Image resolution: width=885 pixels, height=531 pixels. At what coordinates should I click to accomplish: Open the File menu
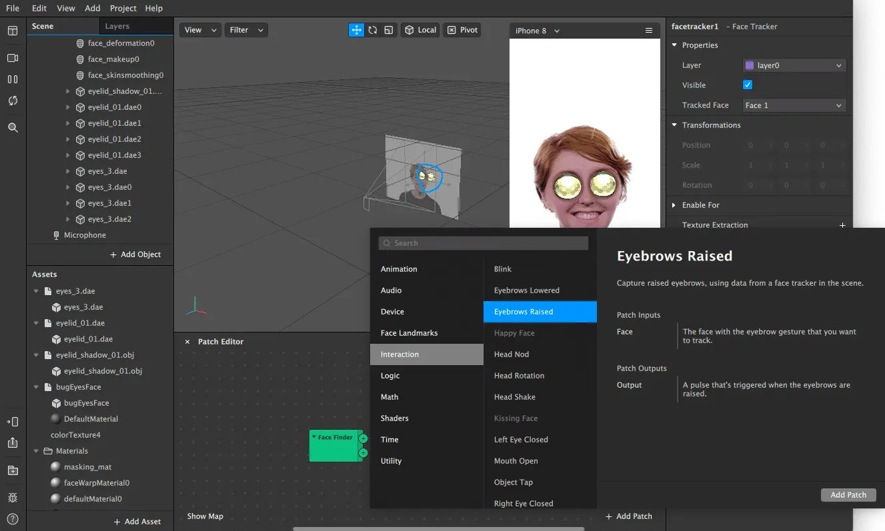13,9
